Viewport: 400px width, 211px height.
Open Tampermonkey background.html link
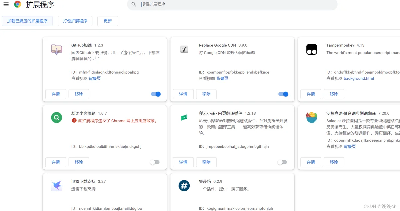point(359,78)
